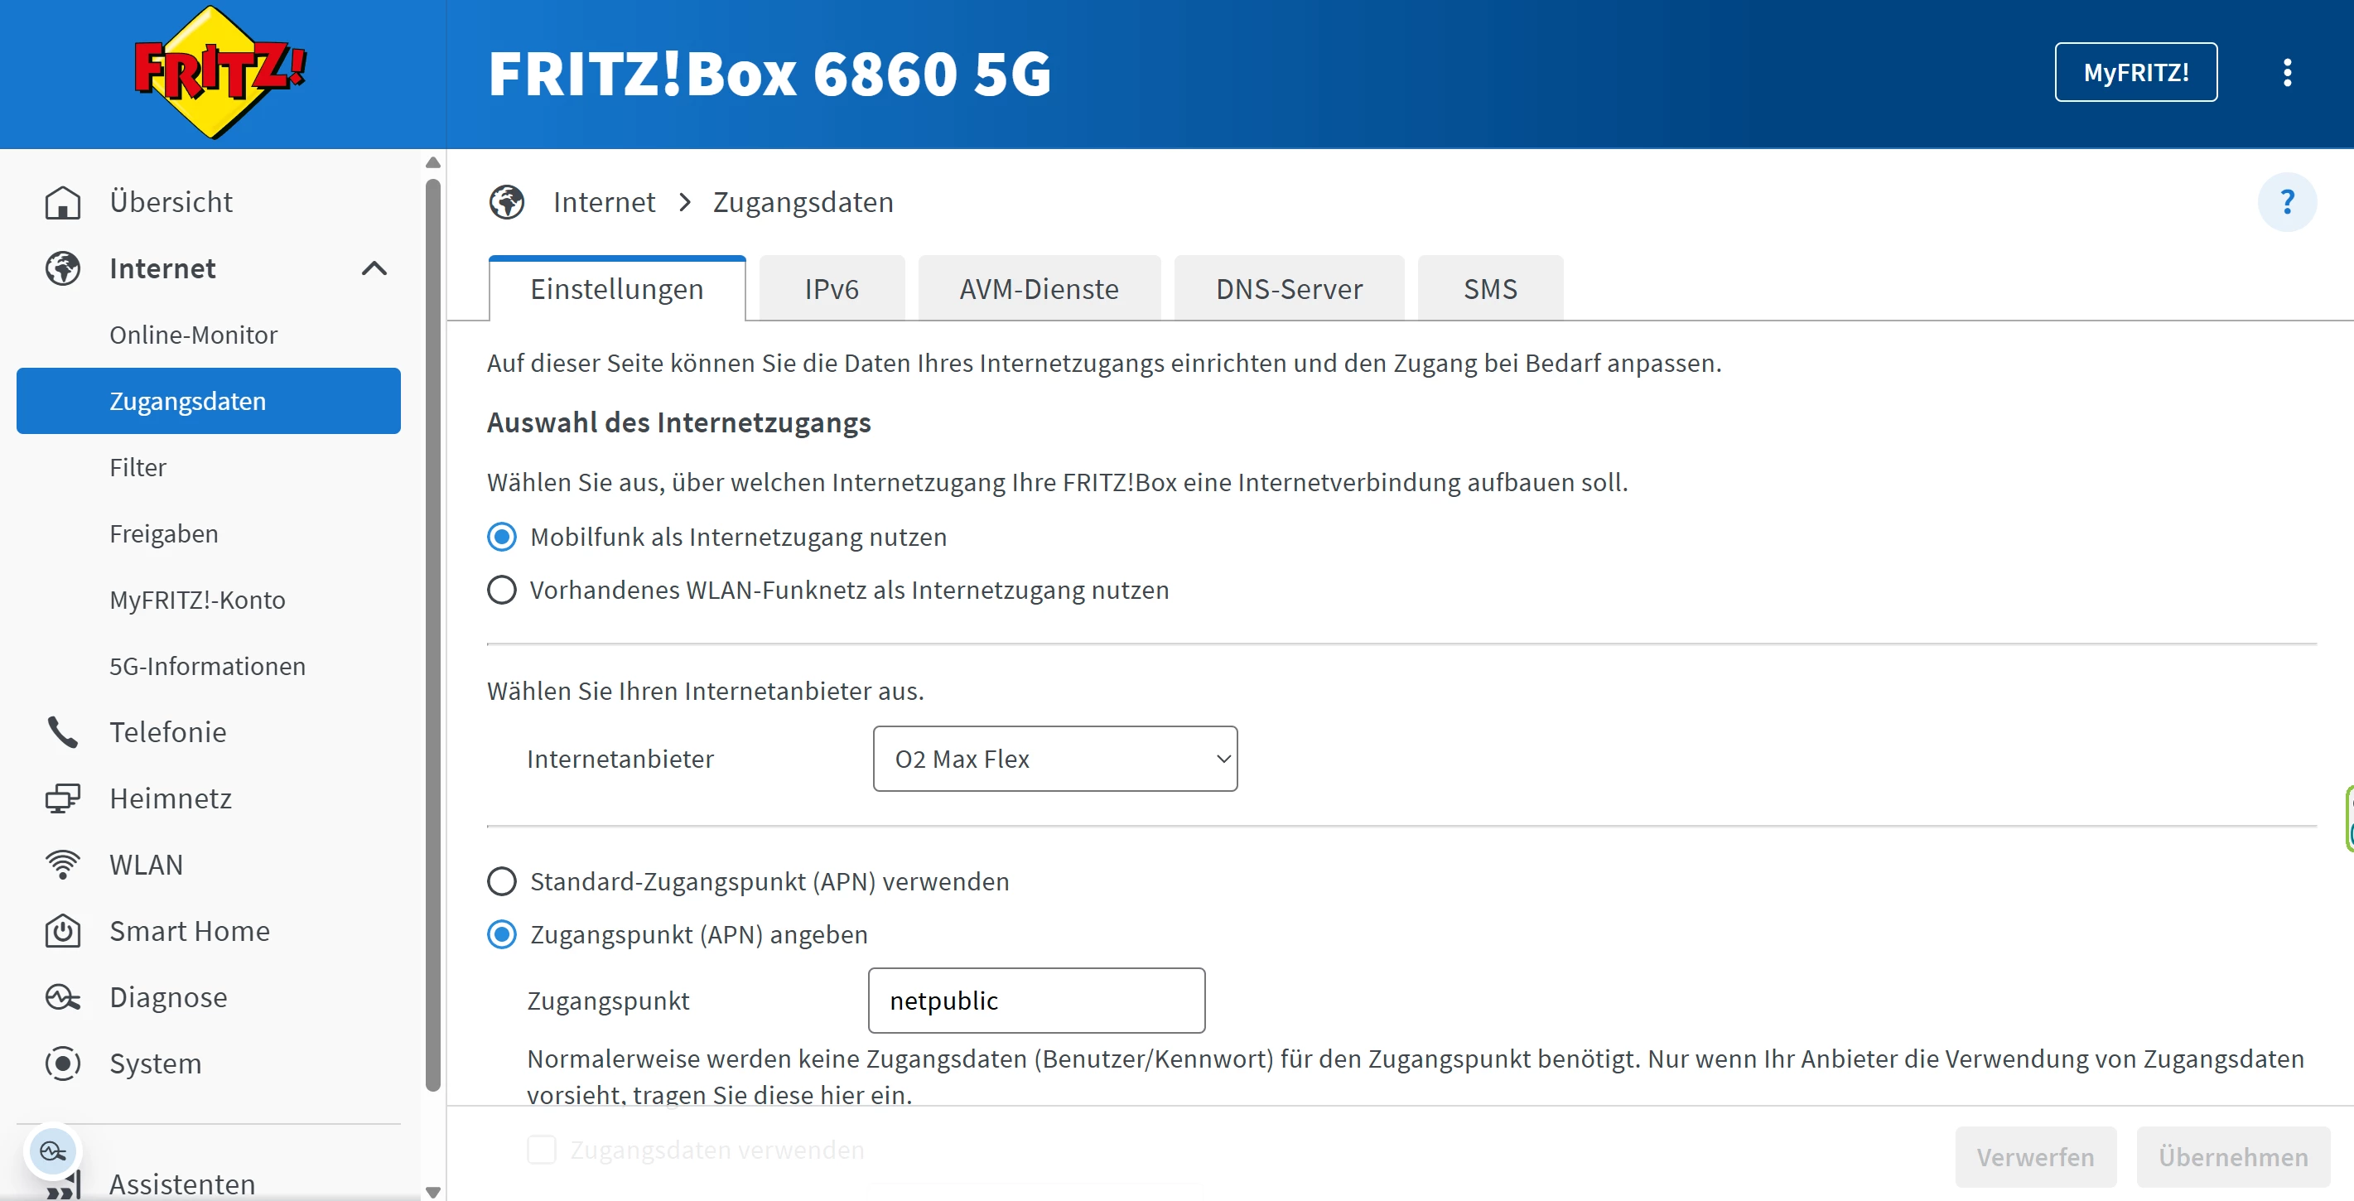This screenshot has width=2354, height=1201.
Task: Open 5G-Informationen in sidebar
Action: [x=207, y=666]
